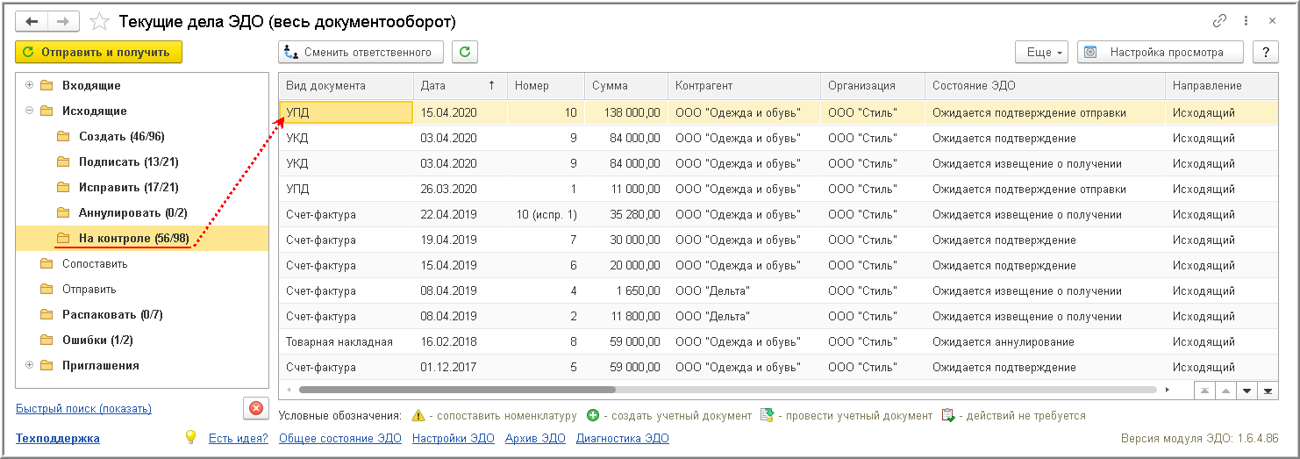This screenshot has height=459, width=1300.
Task: Open the Архив ЭДО link
Action: [x=536, y=438]
